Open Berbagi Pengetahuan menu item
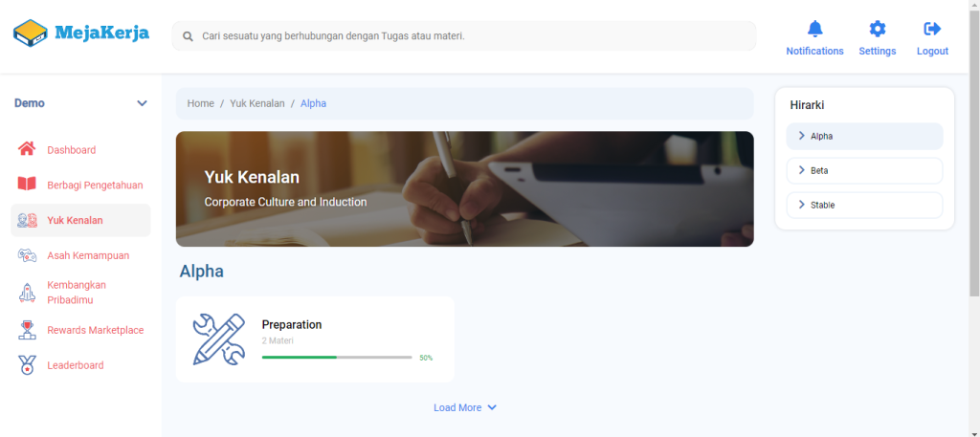The height and width of the screenshot is (437, 980). (x=80, y=185)
